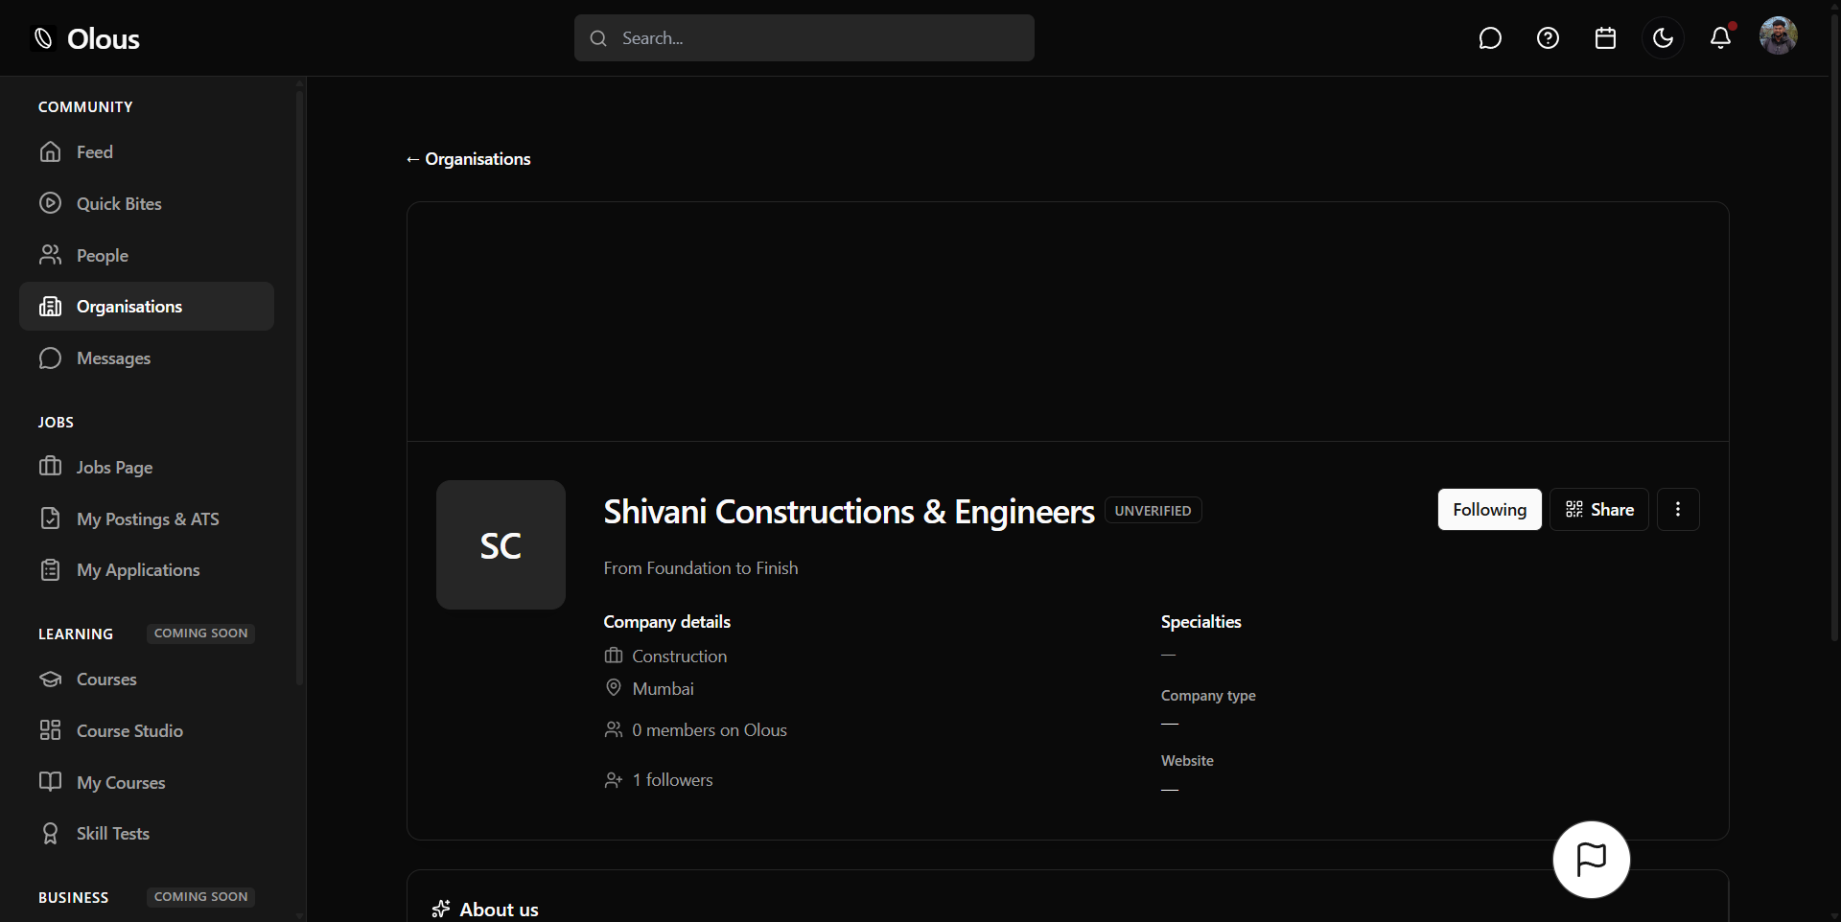
Task: Click the Mumbai location pin icon
Action: 614,688
